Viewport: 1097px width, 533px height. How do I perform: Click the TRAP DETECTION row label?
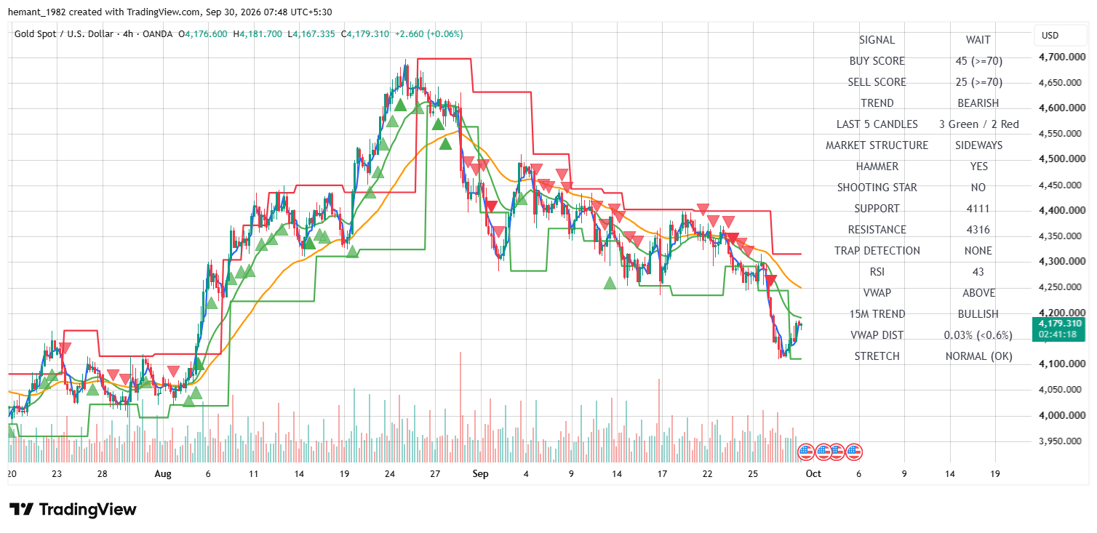[x=877, y=251]
